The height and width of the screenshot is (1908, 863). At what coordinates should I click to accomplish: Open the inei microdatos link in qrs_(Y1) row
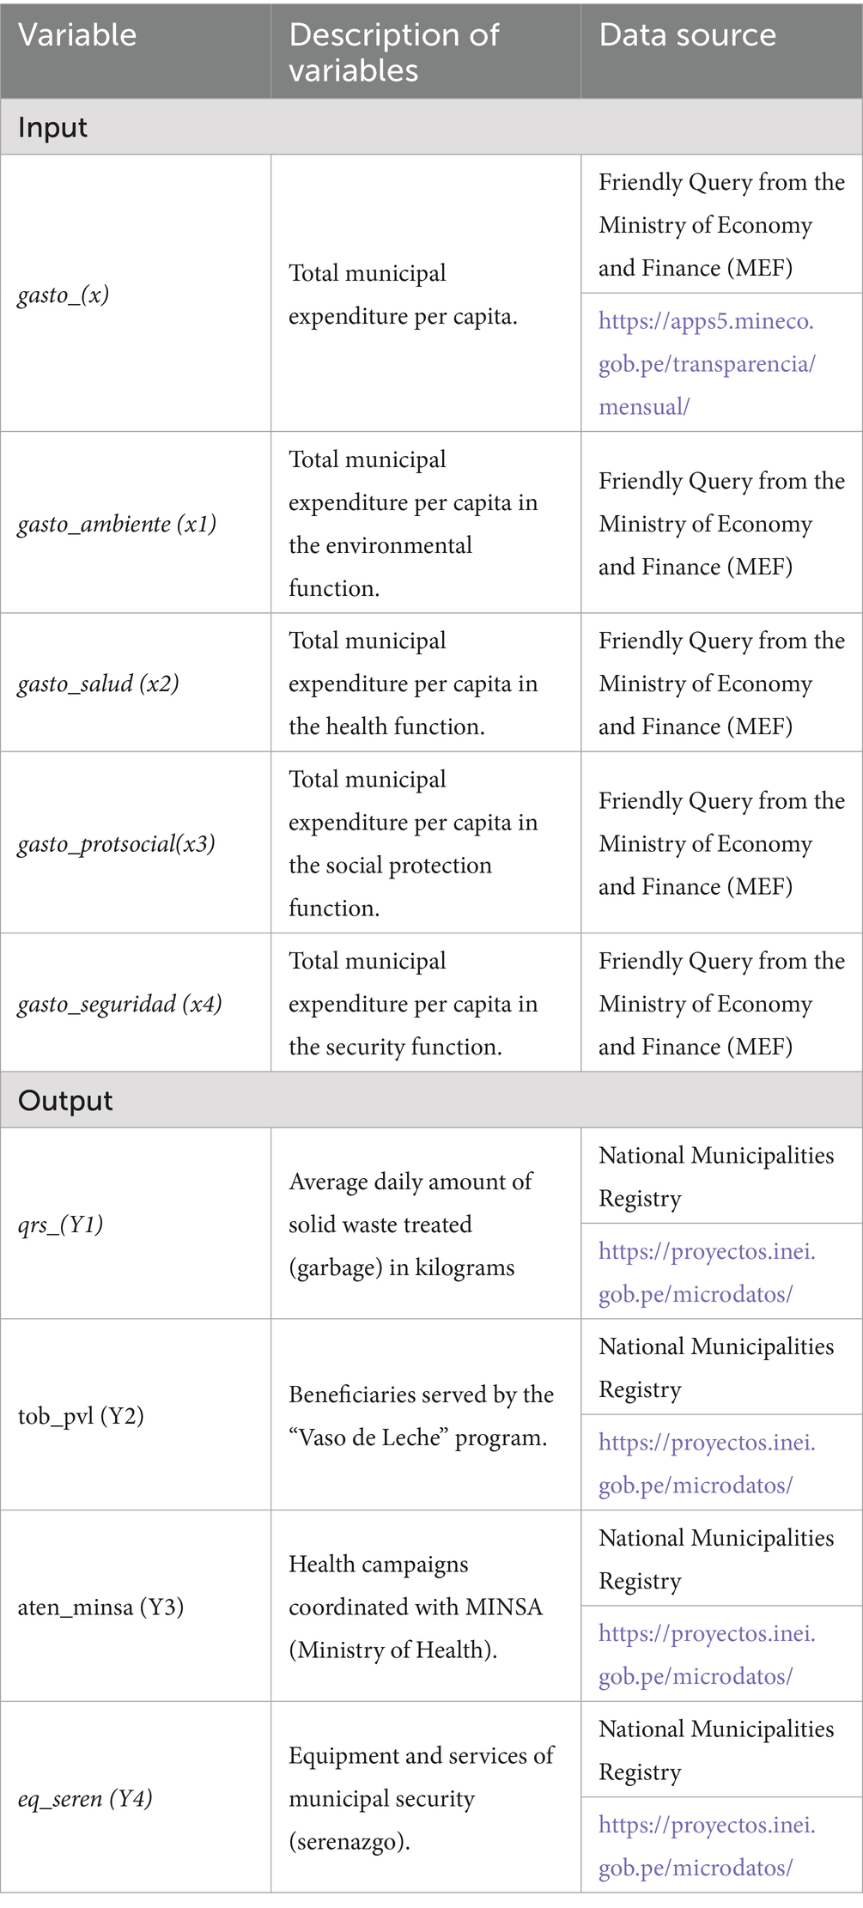[706, 1273]
